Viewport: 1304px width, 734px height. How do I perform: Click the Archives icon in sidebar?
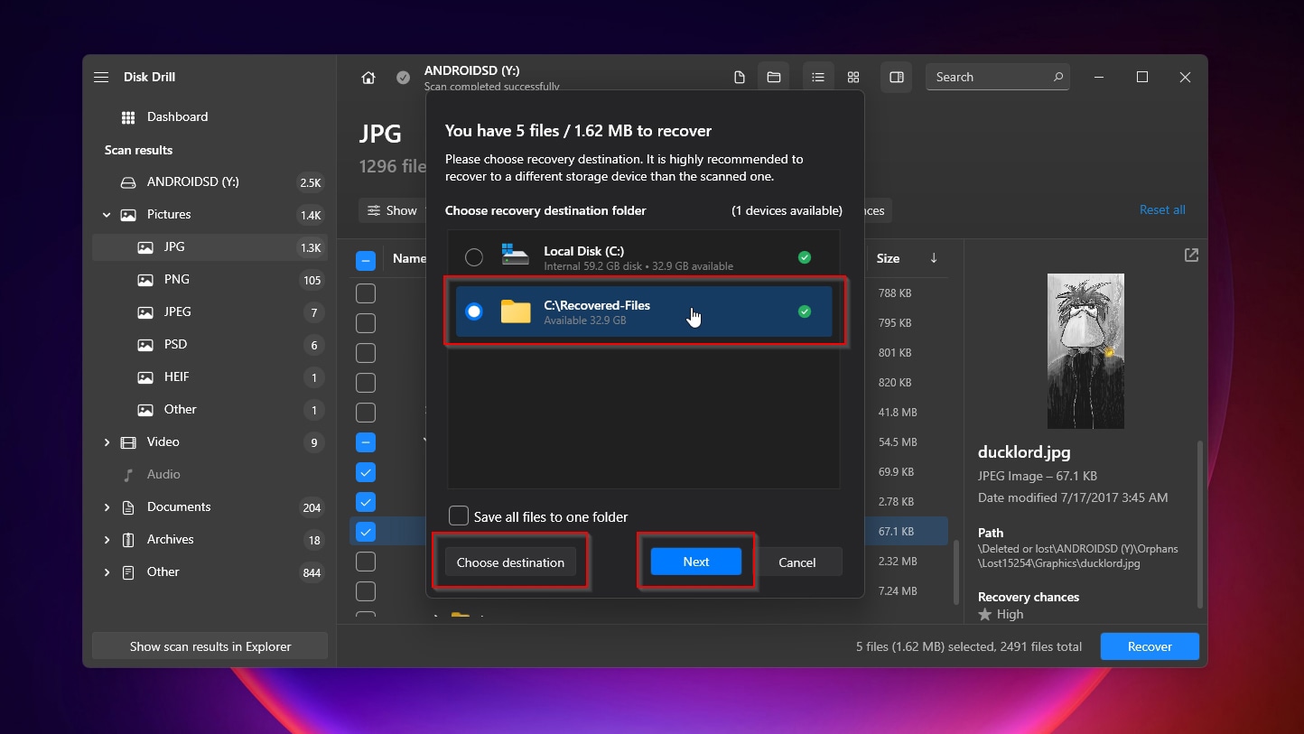[x=128, y=540]
